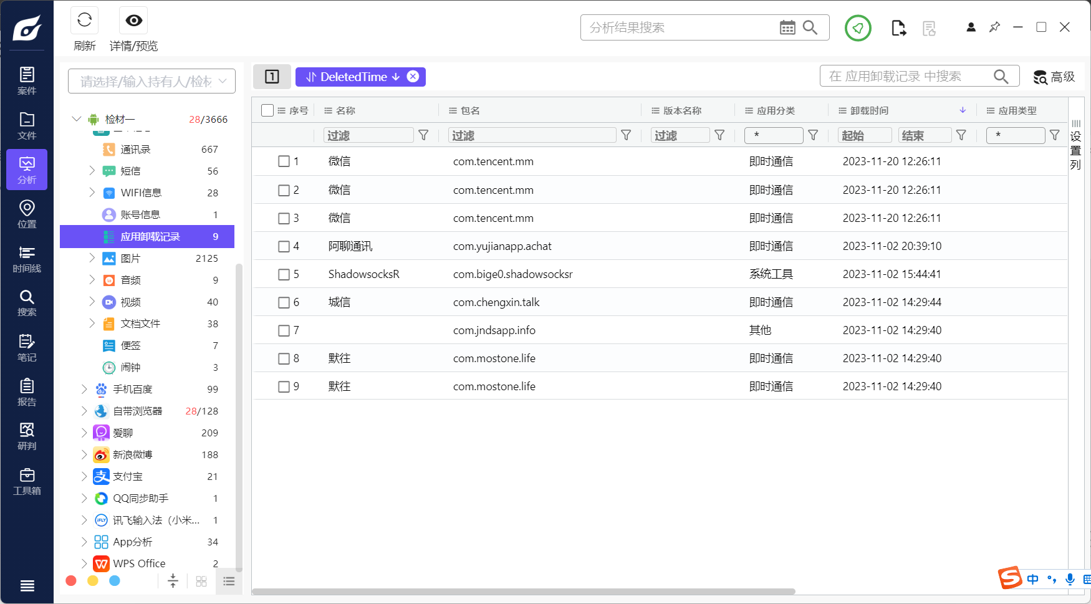This screenshot has width=1091, height=604.
Task: Click 高级 advanced search button
Action: (1054, 77)
